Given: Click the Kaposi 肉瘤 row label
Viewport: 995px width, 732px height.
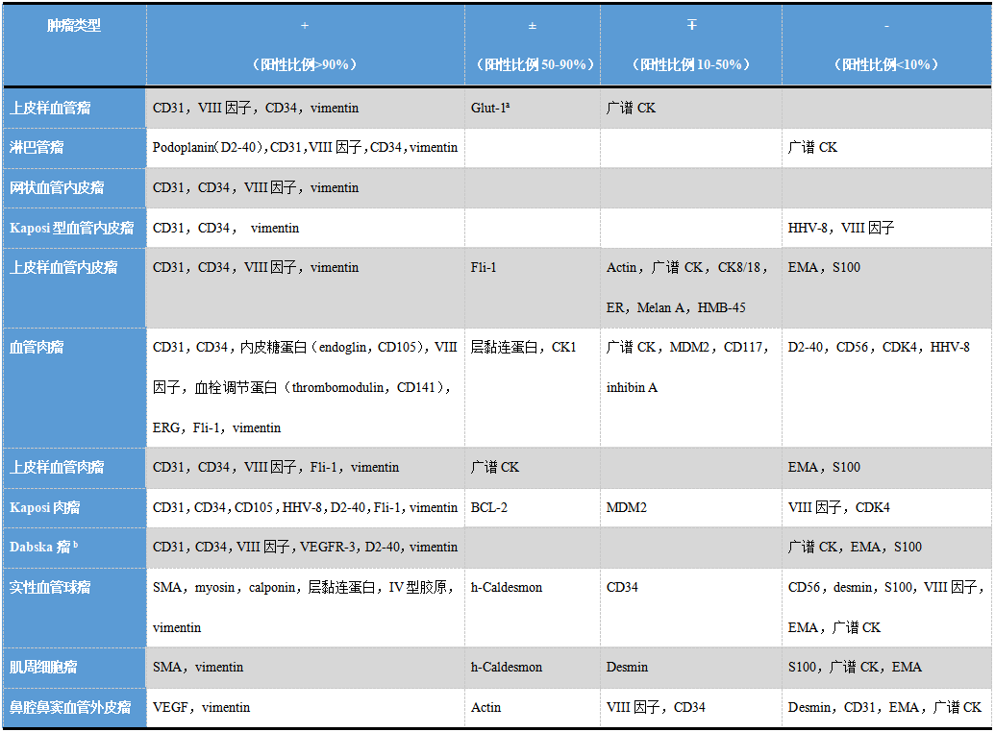Looking at the screenshot, I should (x=45, y=507).
